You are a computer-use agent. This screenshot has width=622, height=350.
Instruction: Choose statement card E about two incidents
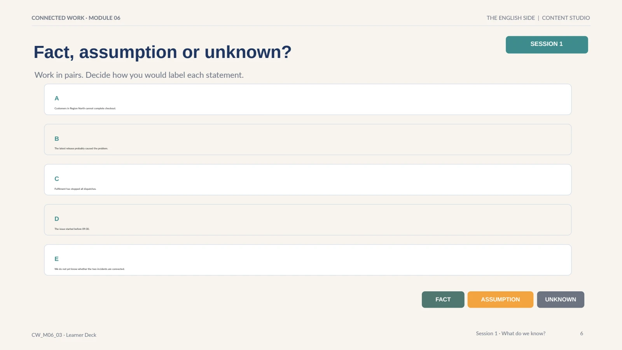(308, 260)
